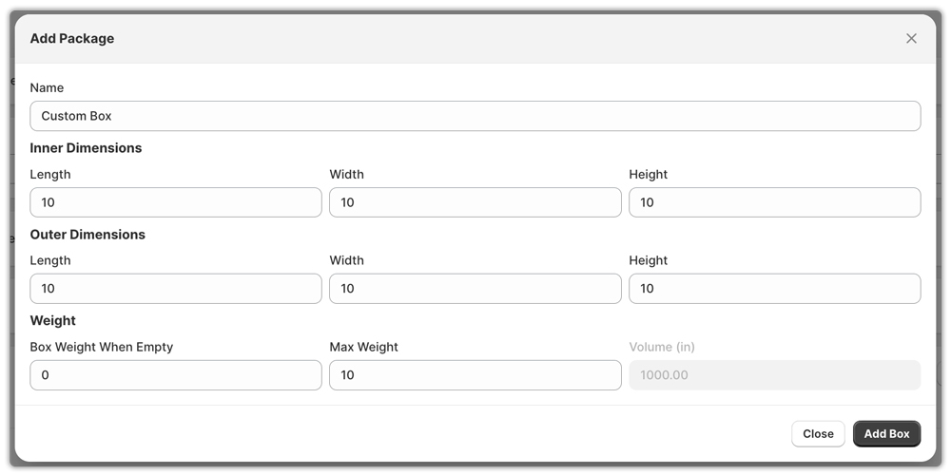951x475 pixels.
Task: Click the Add Box button
Action: [886, 434]
